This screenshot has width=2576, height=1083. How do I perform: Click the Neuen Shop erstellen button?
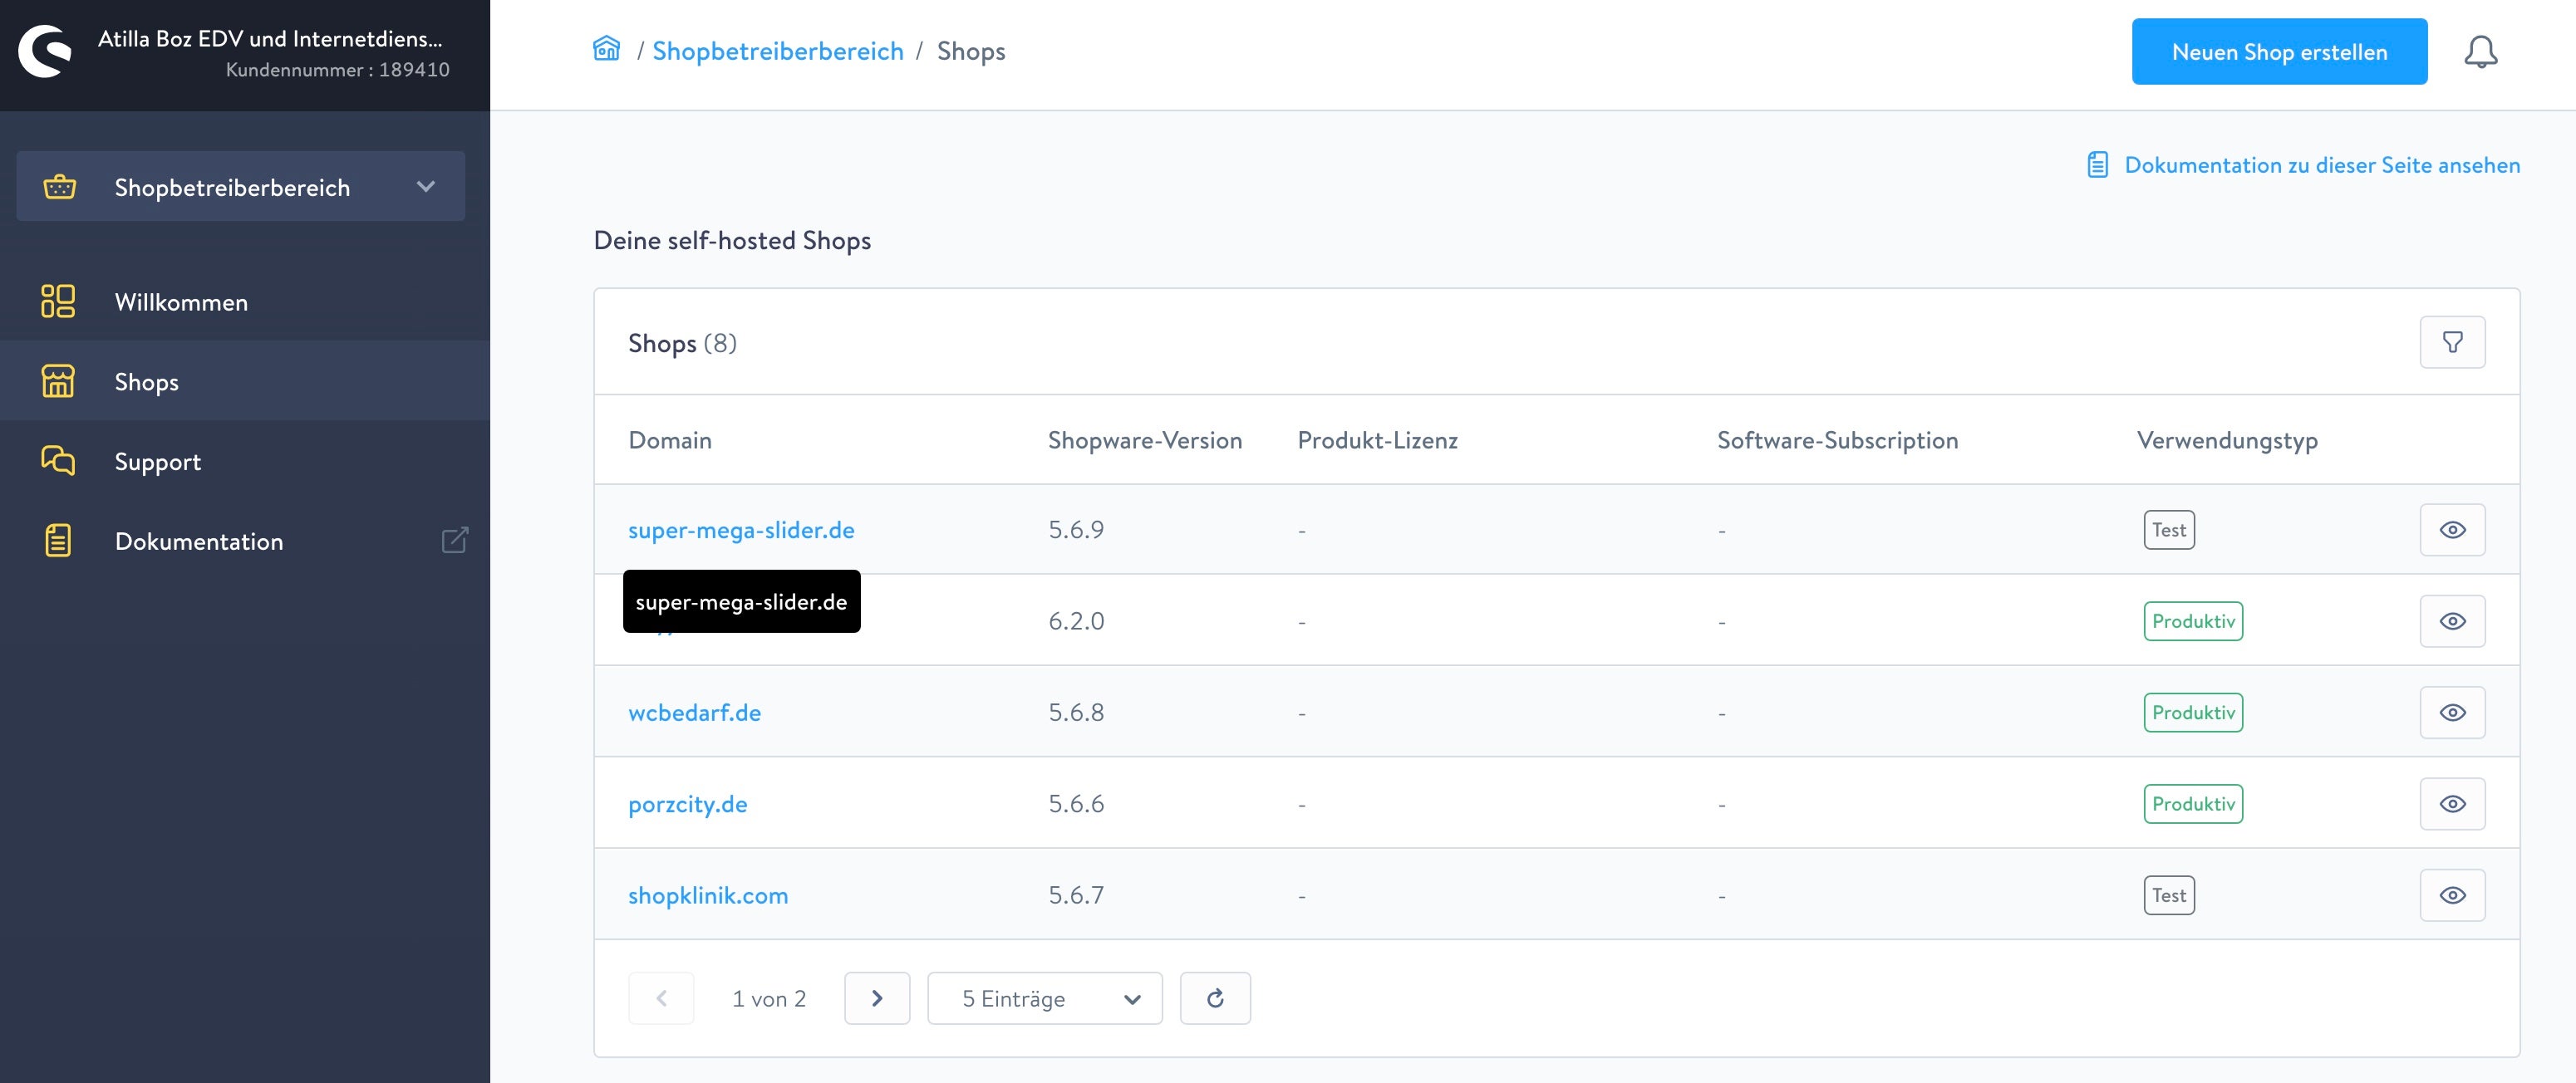tap(2279, 52)
